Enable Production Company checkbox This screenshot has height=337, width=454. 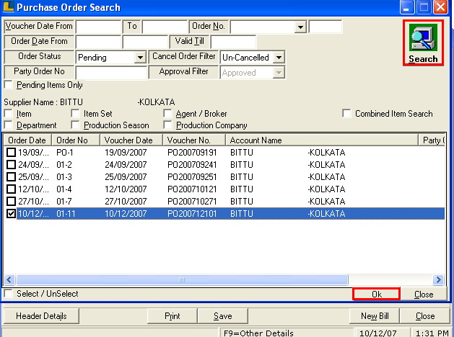(x=167, y=125)
